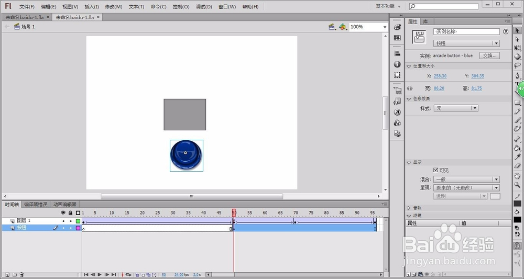Screen dimensions: 524x279
Task: Select the Selection arrow tool
Action: point(517,31)
